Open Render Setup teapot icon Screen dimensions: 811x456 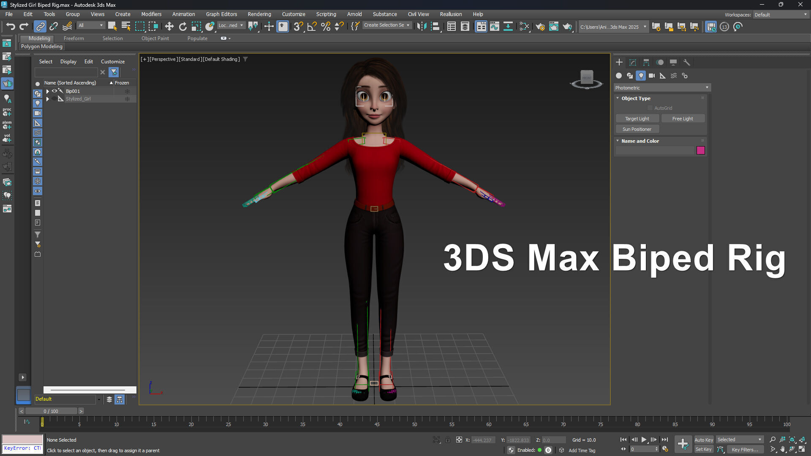[x=540, y=26]
